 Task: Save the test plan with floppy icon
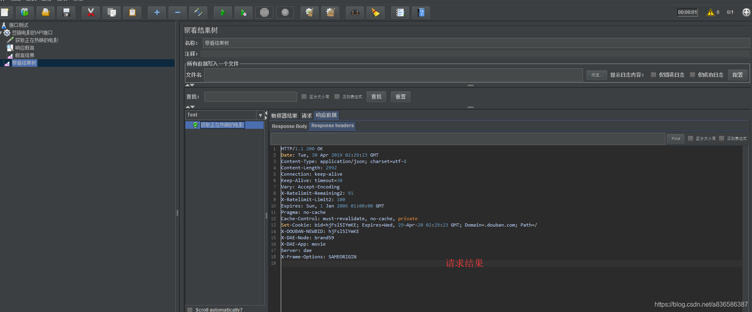[x=66, y=12]
